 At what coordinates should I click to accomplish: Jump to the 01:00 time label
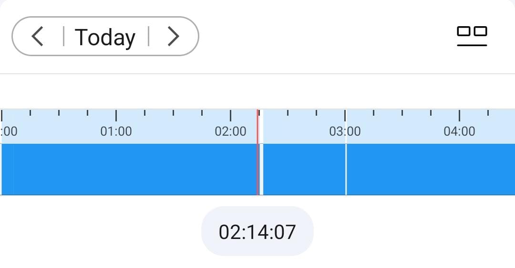coord(116,131)
